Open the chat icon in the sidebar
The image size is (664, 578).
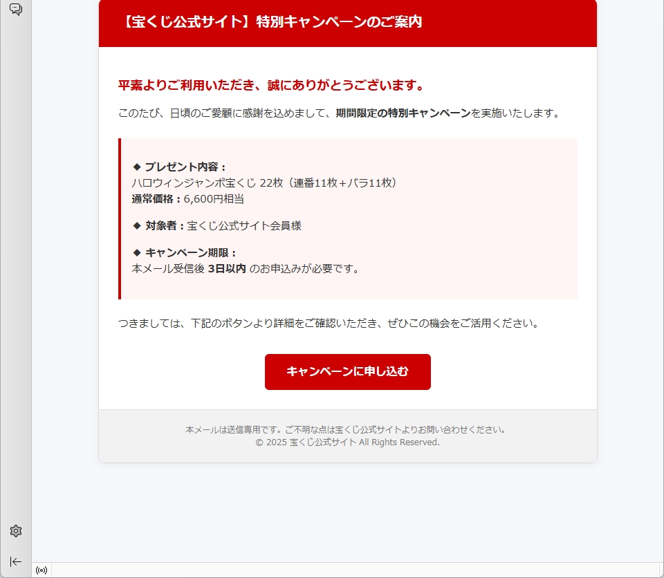[x=16, y=9]
